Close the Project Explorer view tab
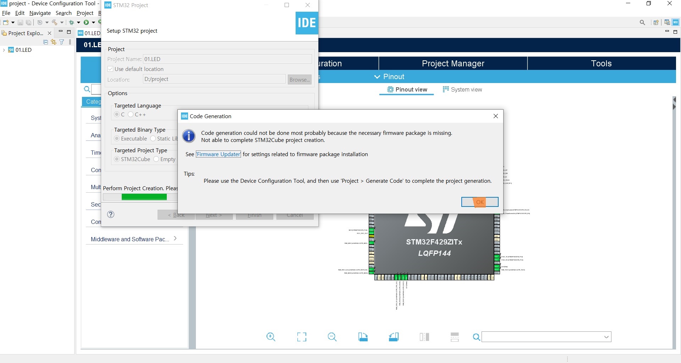This screenshot has height=363, width=681. click(49, 33)
